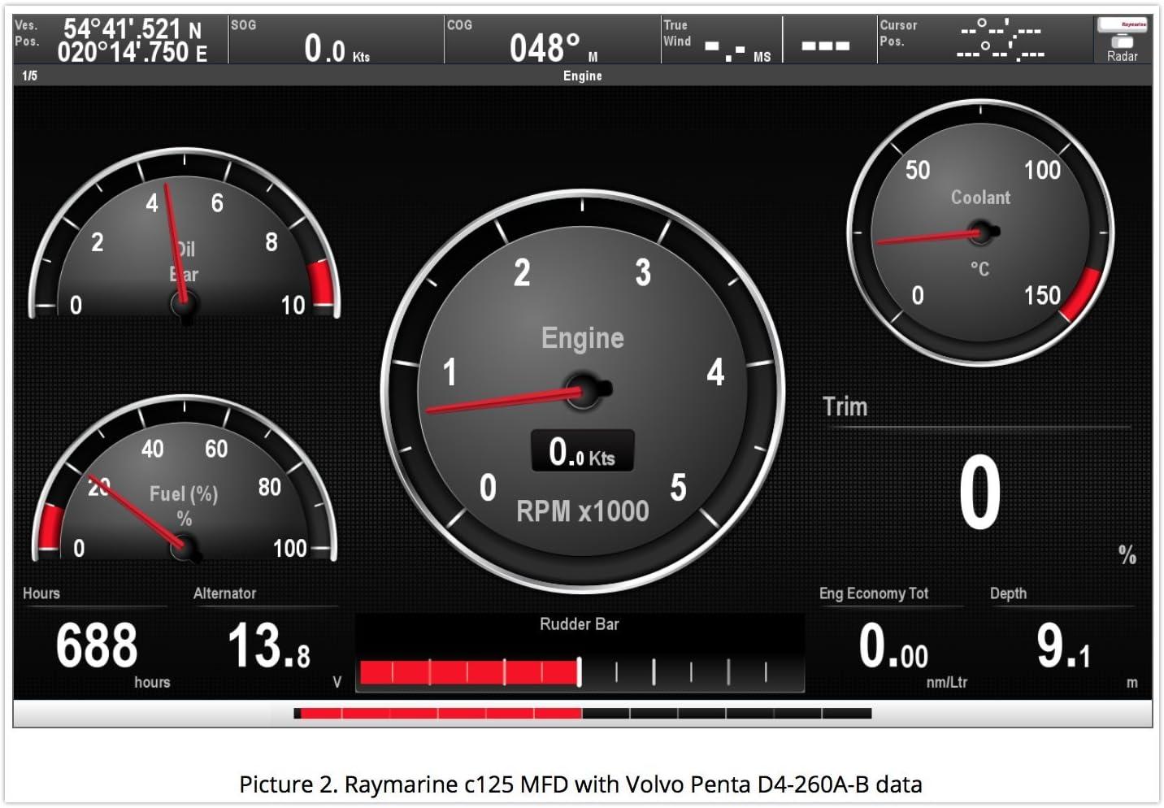Tap the 0.0 Kts readout inside tachometer
Viewport: 1164px width, 808px height.
pos(582,451)
